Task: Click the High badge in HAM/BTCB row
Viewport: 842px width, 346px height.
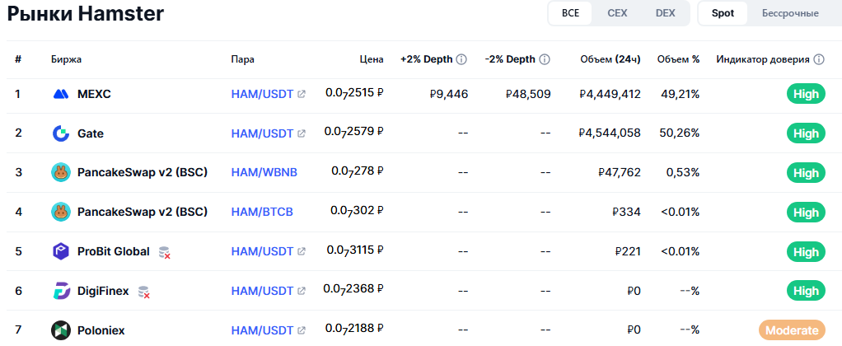Action: [806, 213]
